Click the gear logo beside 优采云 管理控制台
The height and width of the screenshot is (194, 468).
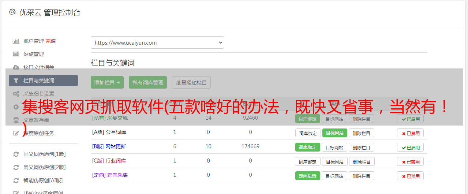tap(12, 12)
